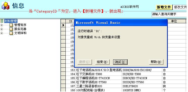Click the Microsoft Visual Basic dialog title bar
188x92 pixels.
point(121,23)
